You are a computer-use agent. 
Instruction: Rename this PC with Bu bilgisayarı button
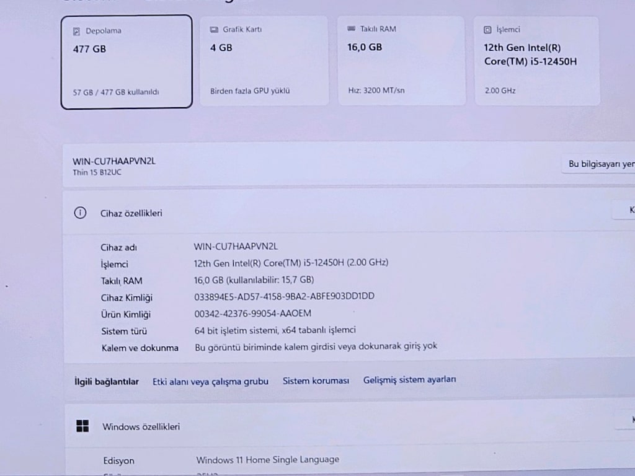click(x=598, y=164)
